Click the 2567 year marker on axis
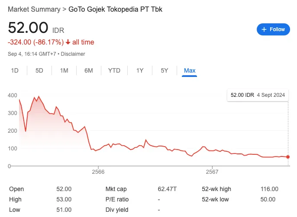The height and width of the screenshot is (217, 297). click(212, 172)
